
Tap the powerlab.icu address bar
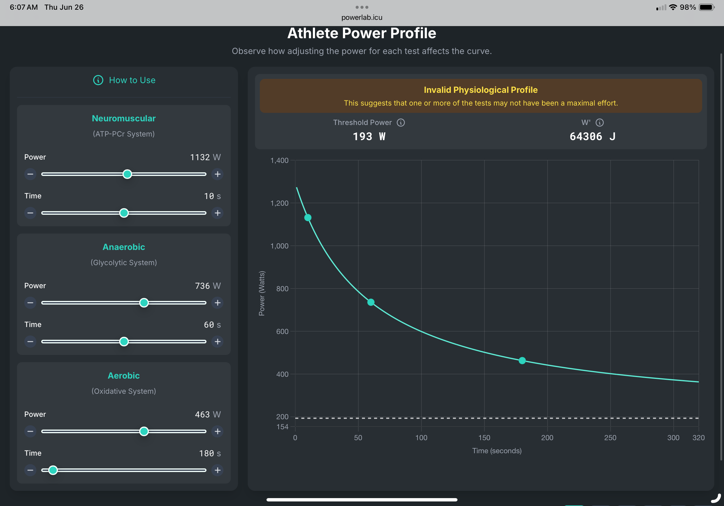click(x=362, y=17)
